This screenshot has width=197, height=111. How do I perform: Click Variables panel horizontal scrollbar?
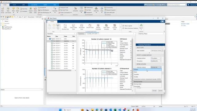coord(60,71)
